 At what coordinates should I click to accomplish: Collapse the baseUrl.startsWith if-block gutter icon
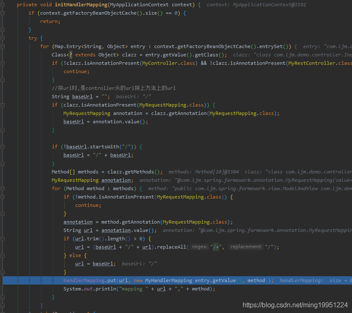[x=3, y=147]
